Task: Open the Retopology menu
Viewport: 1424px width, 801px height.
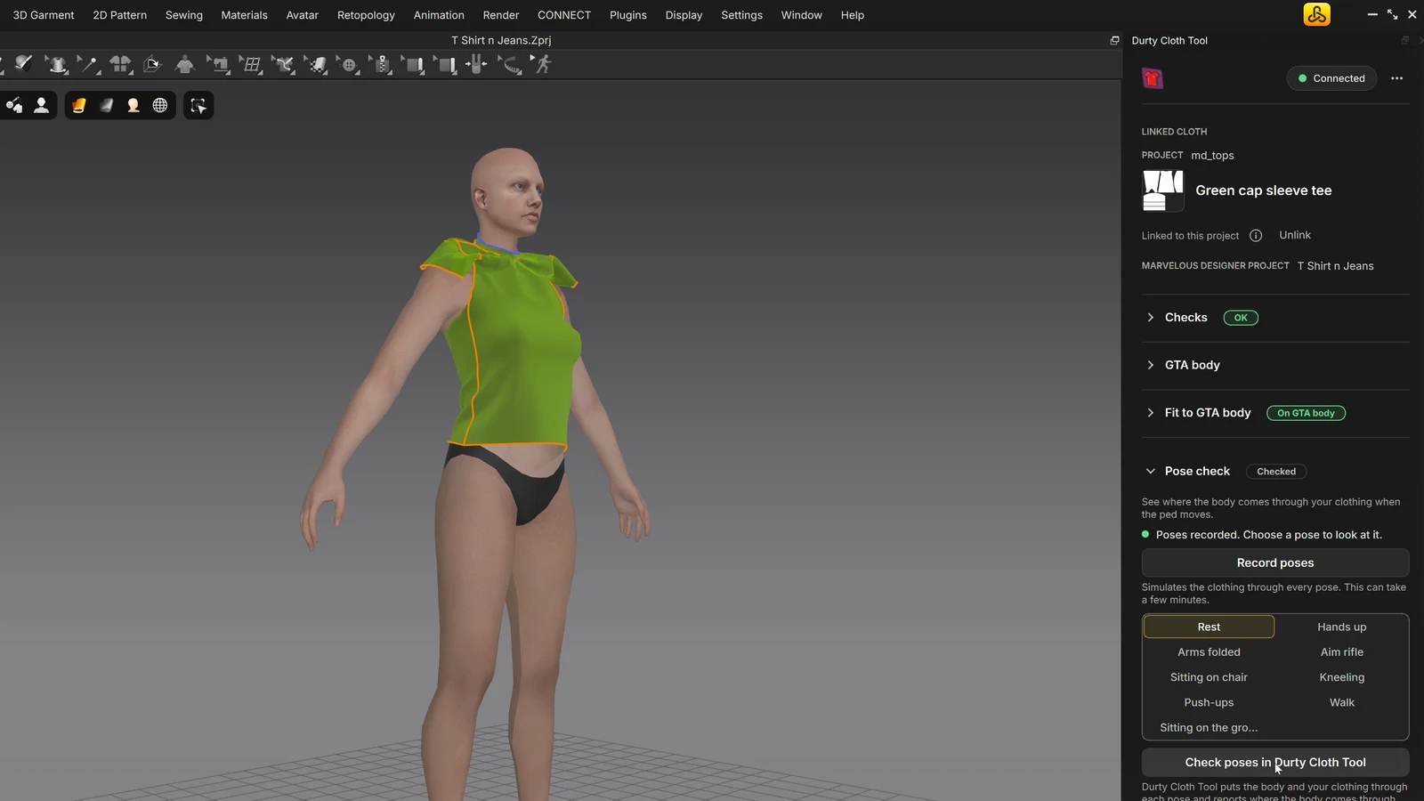Action: click(366, 15)
